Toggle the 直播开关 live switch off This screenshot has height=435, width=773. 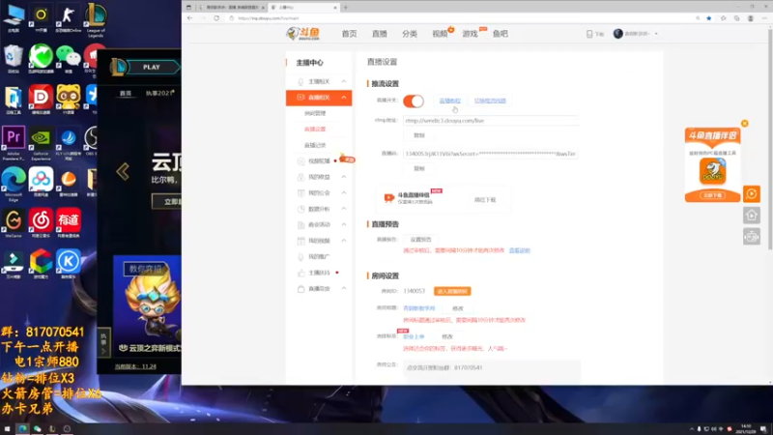click(x=414, y=101)
